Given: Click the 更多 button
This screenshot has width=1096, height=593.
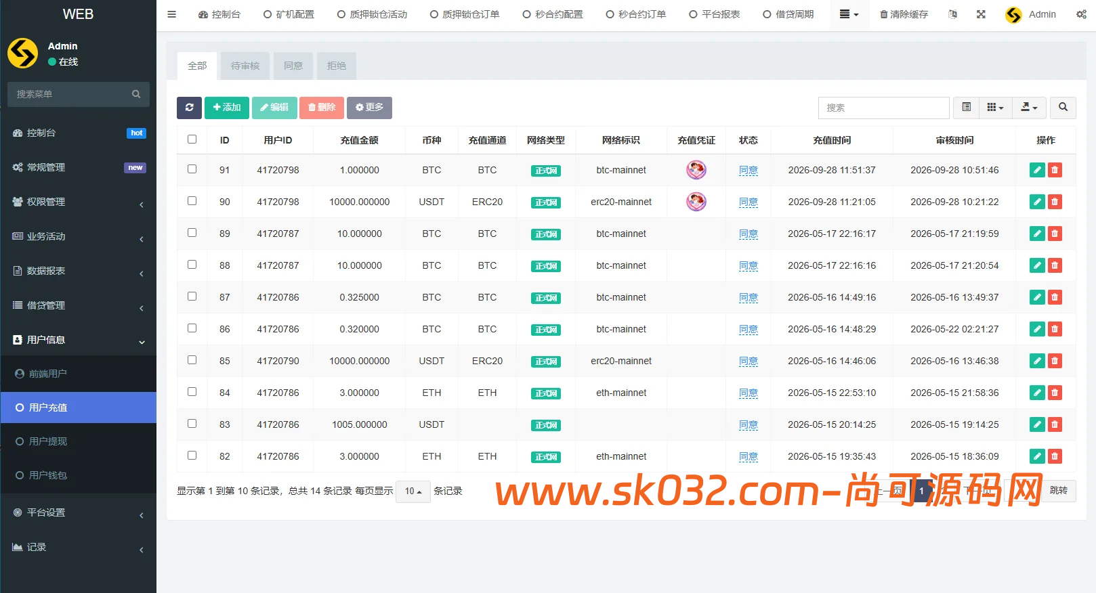Looking at the screenshot, I should [x=369, y=108].
